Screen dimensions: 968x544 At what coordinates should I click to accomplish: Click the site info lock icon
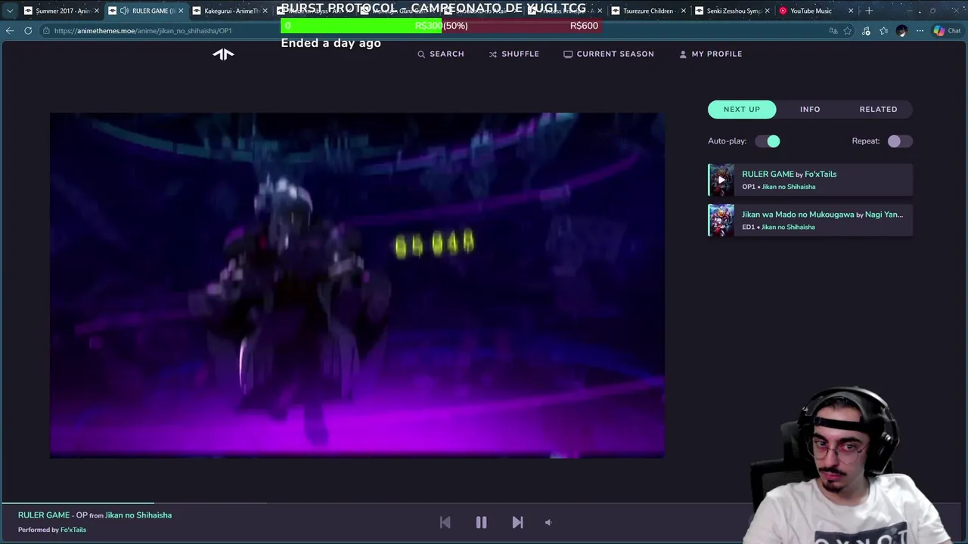[46, 31]
